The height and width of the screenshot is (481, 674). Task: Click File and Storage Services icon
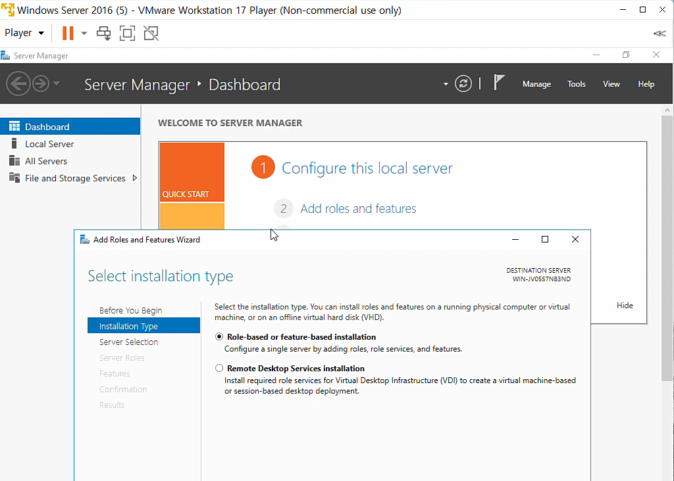tap(14, 177)
